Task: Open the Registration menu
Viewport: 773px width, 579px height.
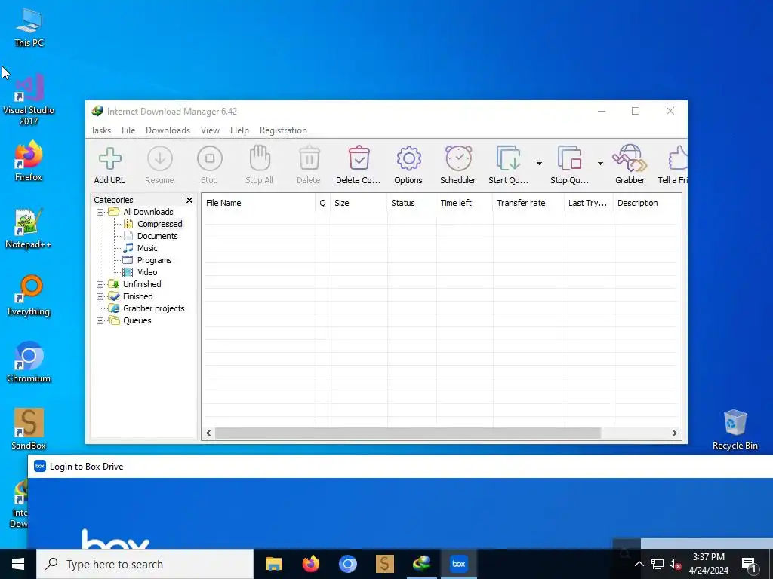Action: pyautogui.click(x=284, y=130)
